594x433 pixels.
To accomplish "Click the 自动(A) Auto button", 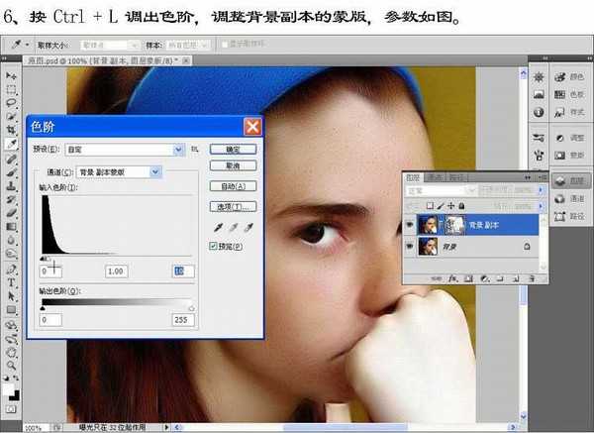I will (235, 185).
